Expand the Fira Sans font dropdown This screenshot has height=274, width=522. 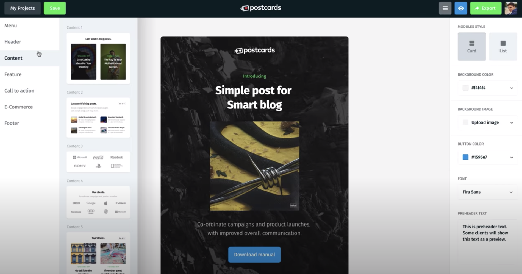point(487,192)
